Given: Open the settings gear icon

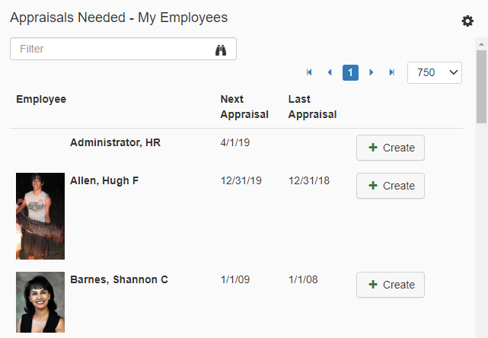Looking at the screenshot, I should point(467,21).
